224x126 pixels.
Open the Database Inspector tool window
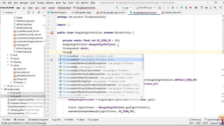(x=38, y=120)
